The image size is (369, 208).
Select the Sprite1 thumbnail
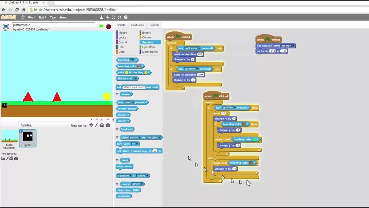click(28, 138)
